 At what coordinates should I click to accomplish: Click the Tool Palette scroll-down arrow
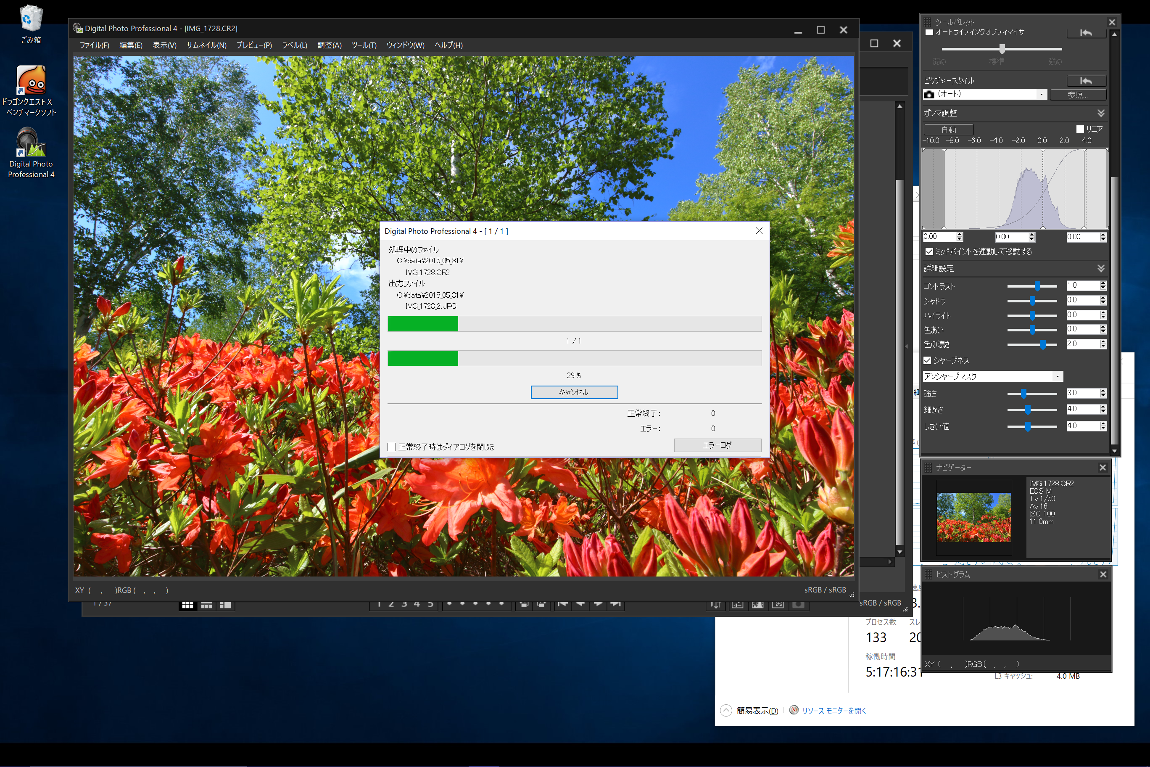(1114, 451)
